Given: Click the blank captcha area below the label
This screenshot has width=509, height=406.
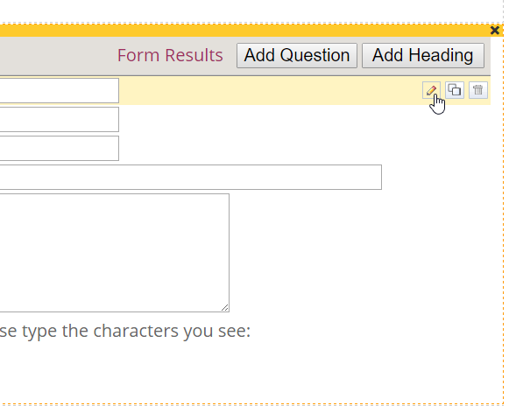Looking at the screenshot, I should coord(130,369).
